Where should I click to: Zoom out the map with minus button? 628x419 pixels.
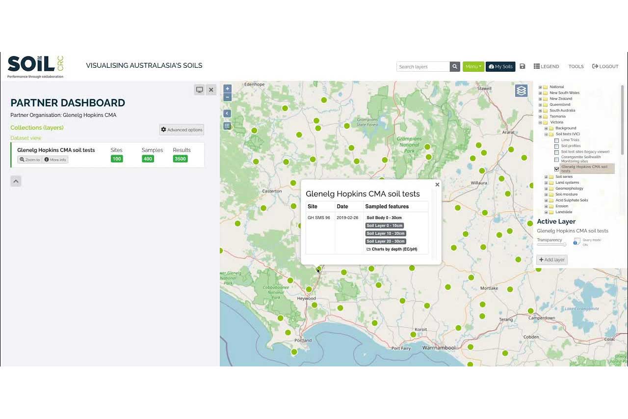(227, 97)
